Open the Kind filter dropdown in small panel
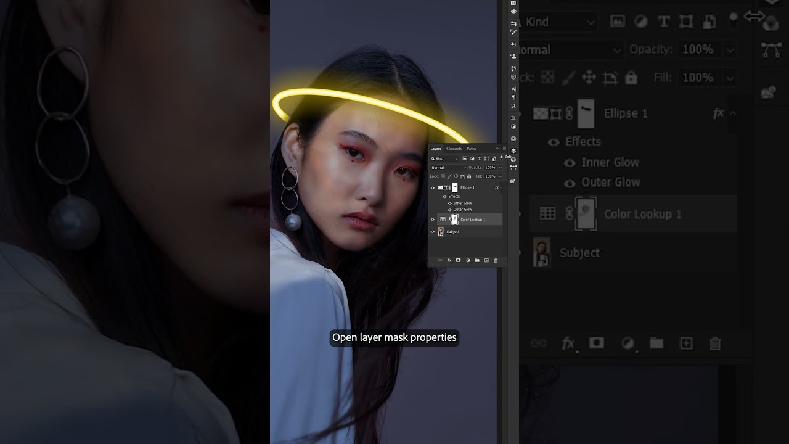 click(444, 158)
